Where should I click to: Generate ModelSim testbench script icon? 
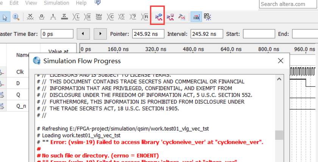click(181, 17)
